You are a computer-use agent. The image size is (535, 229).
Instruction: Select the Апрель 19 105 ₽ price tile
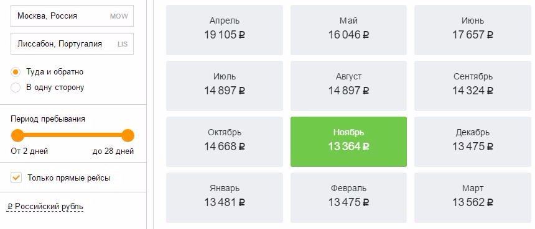(x=224, y=30)
